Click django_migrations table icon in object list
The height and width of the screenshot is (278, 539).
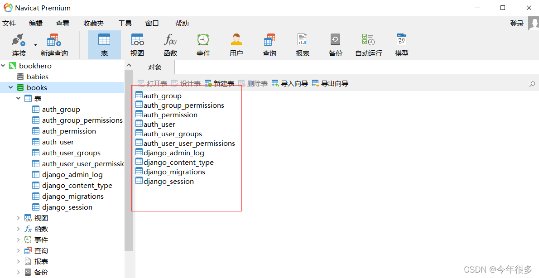pos(139,171)
